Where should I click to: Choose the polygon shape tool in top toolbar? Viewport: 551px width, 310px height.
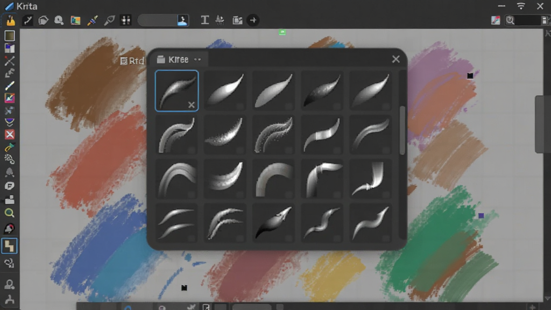(43, 20)
